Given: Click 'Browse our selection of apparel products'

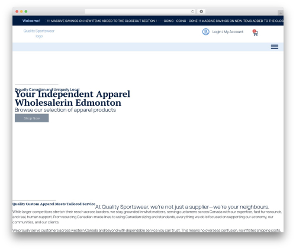Looking at the screenshot, I should [x=65, y=110].
